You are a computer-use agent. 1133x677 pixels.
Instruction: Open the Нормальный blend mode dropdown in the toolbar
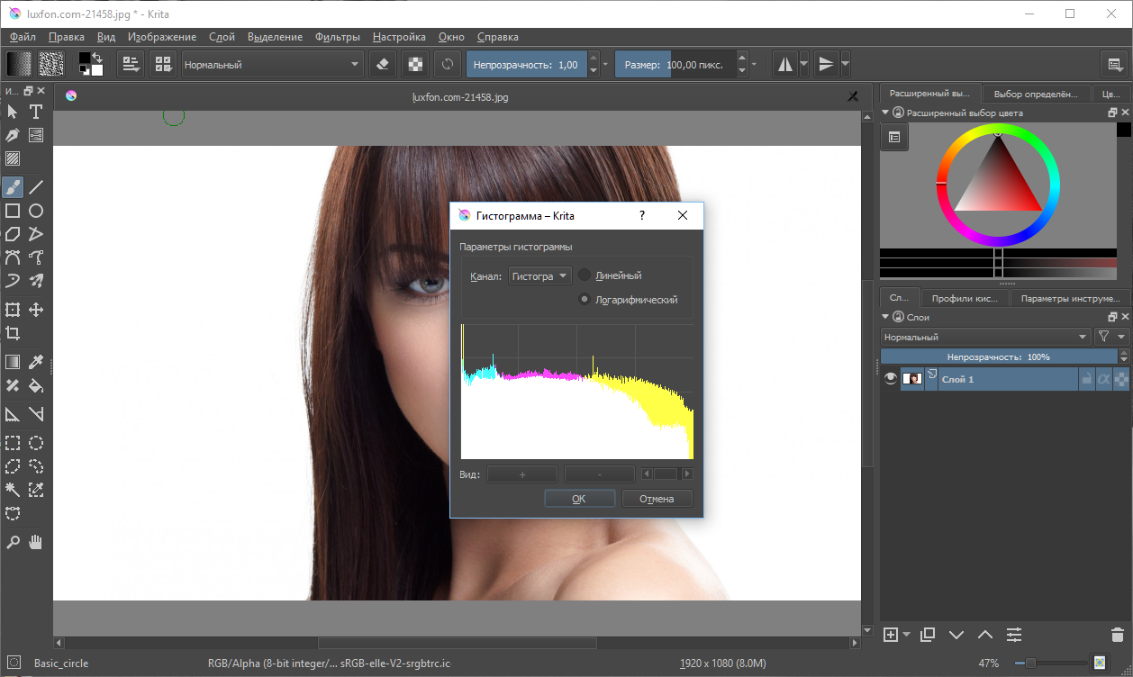pyautogui.click(x=272, y=64)
